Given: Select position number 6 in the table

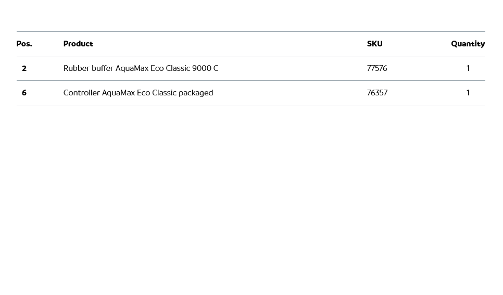Looking at the screenshot, I should click(x=24, y=93).
